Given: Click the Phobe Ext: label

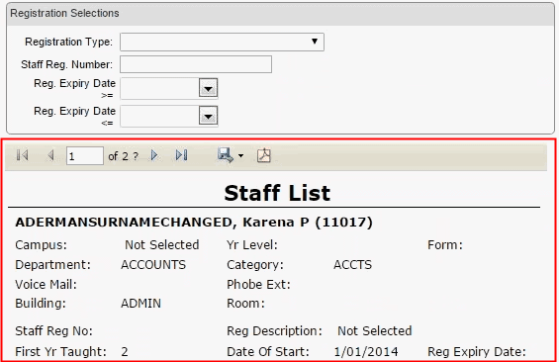Looking at the screenshot, I should point(258,284).
